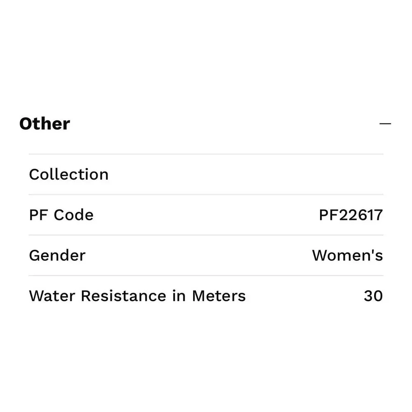This screenshot has width=412, height=412.
Task: Click the Other section heading
Action: click(44, 124)
